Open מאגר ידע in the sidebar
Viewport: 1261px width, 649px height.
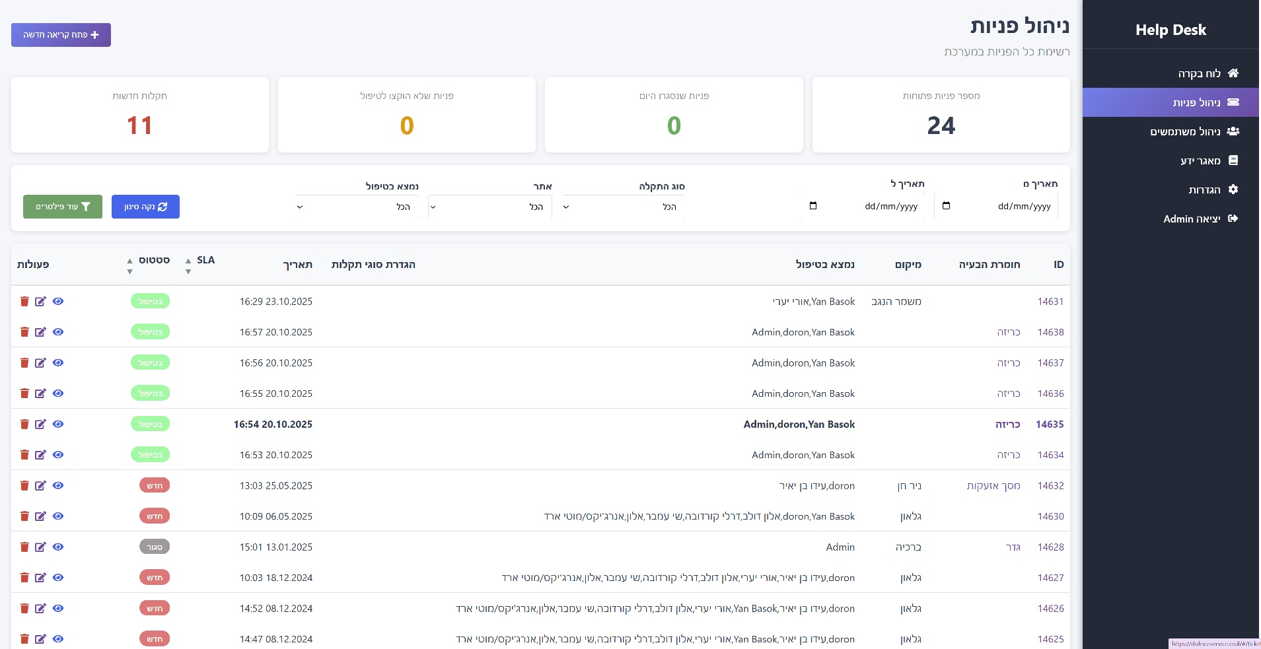1200,160
